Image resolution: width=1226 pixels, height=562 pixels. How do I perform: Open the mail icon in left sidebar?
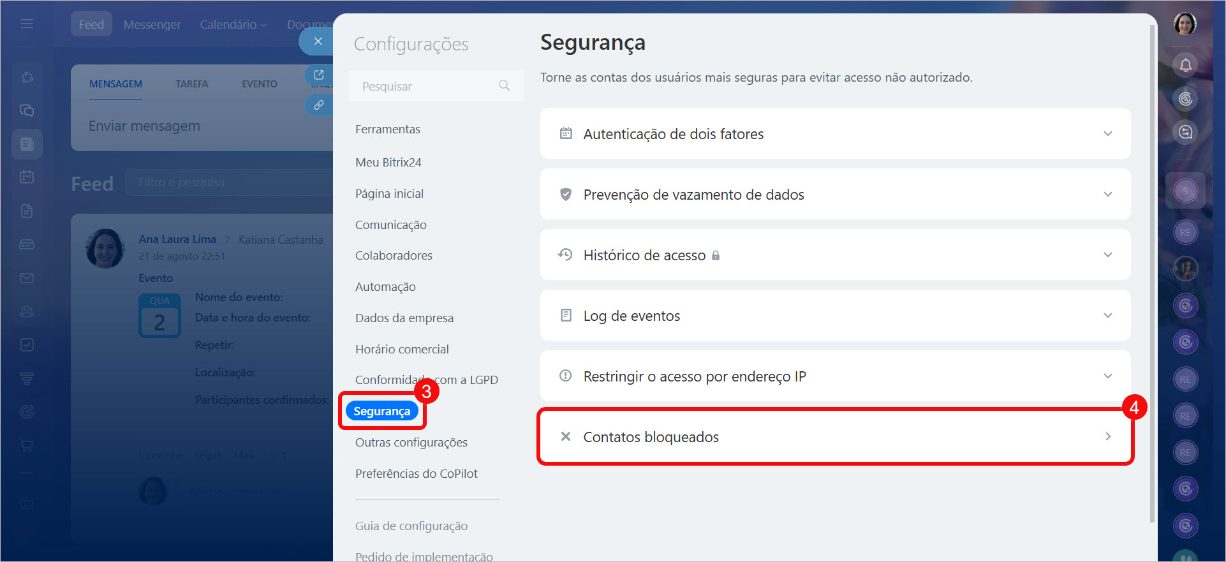(x=27, y=278)
